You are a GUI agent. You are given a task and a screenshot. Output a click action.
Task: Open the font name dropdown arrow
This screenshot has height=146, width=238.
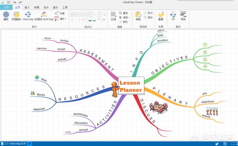91,14
